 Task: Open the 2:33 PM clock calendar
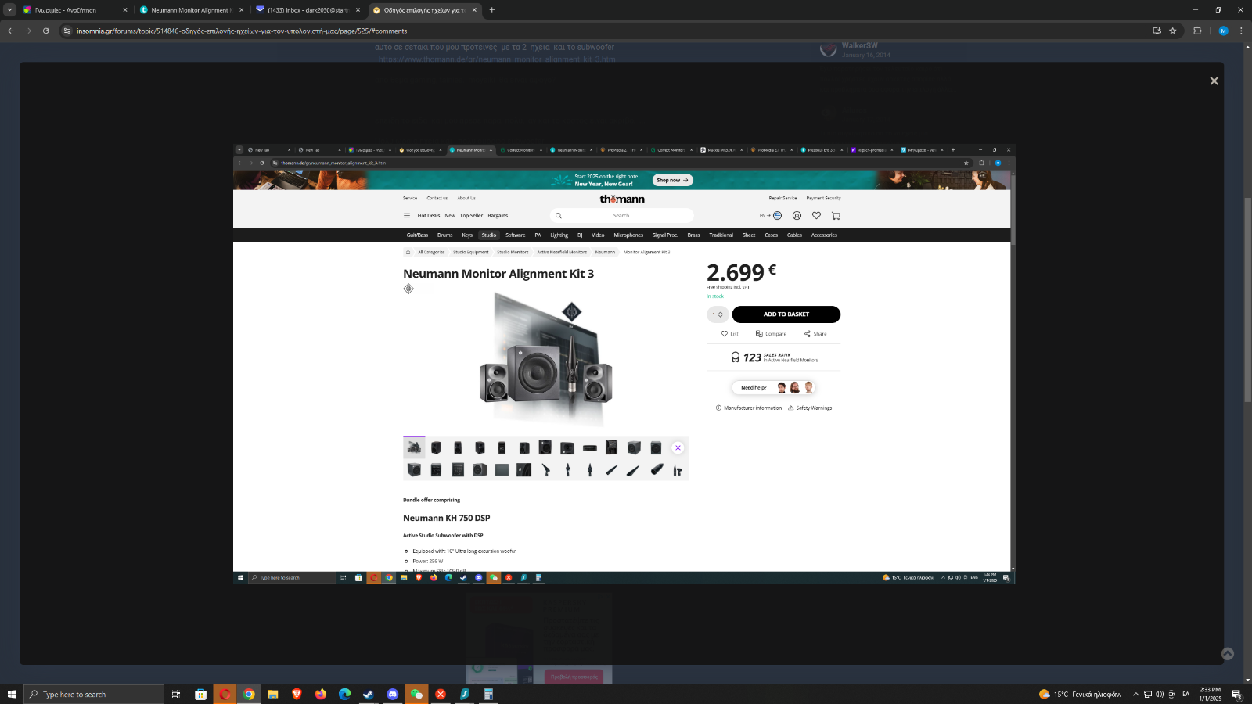pos(1211,694)
